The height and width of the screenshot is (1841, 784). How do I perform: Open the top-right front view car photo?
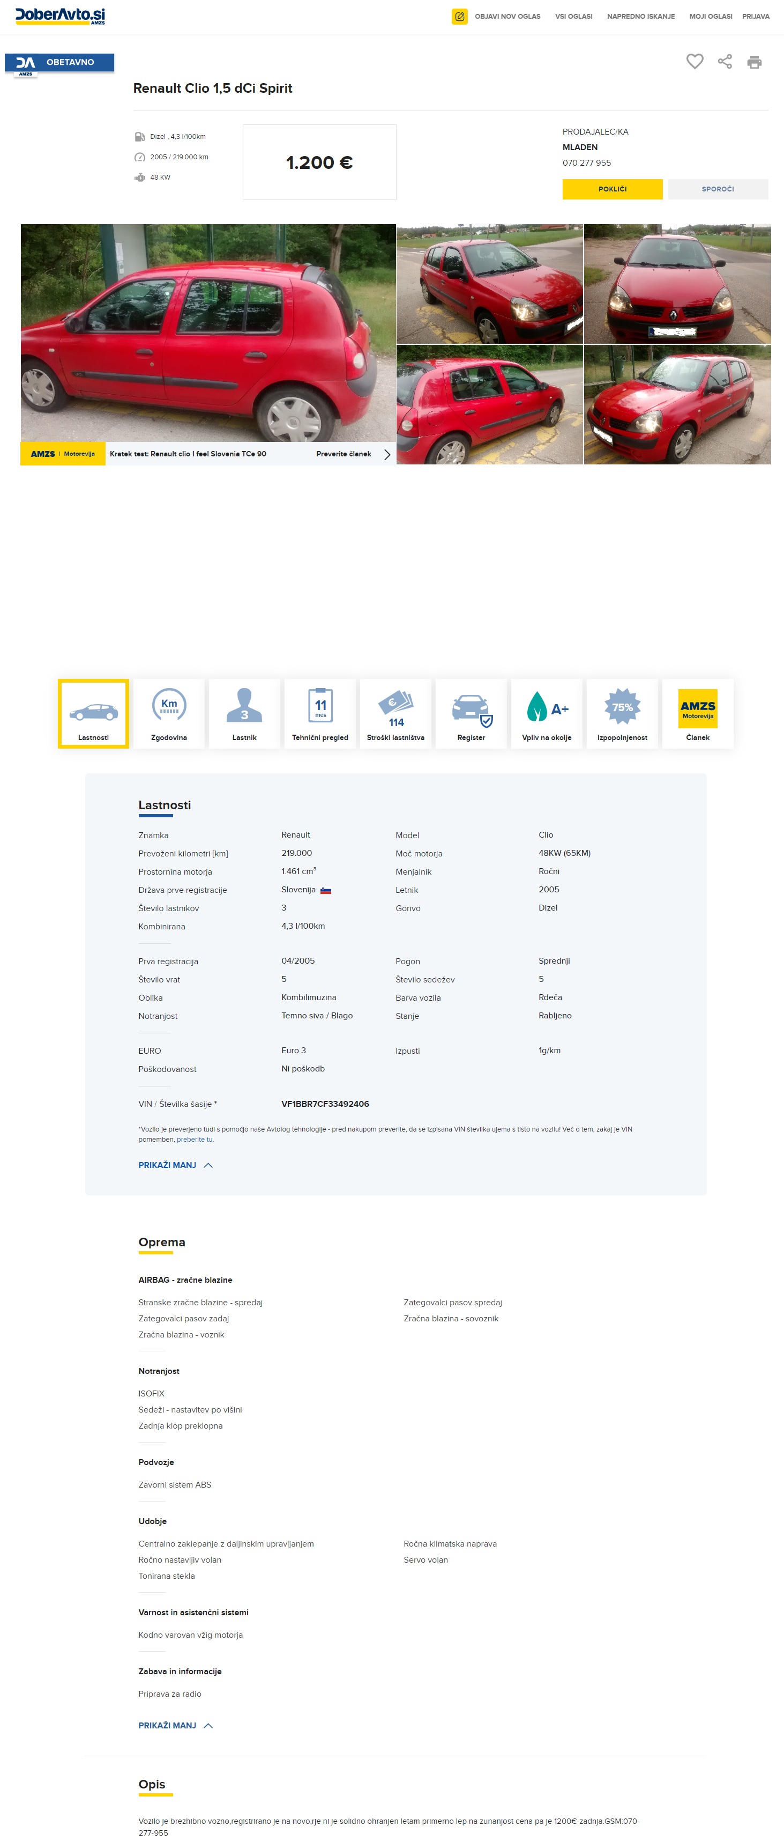pos(677,284)
